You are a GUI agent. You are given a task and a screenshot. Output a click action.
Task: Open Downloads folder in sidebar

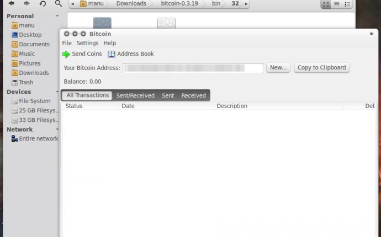click(x=31, y=73)
